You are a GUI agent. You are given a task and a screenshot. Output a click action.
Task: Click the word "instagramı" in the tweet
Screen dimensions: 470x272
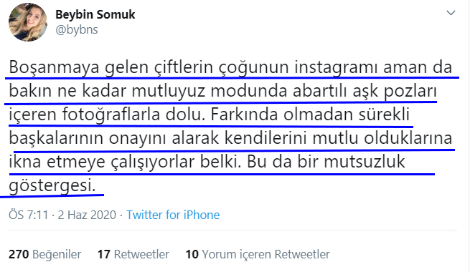335,67
